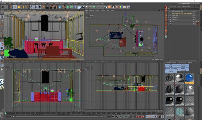Toggle the Z axis lock

pos(39,7)
